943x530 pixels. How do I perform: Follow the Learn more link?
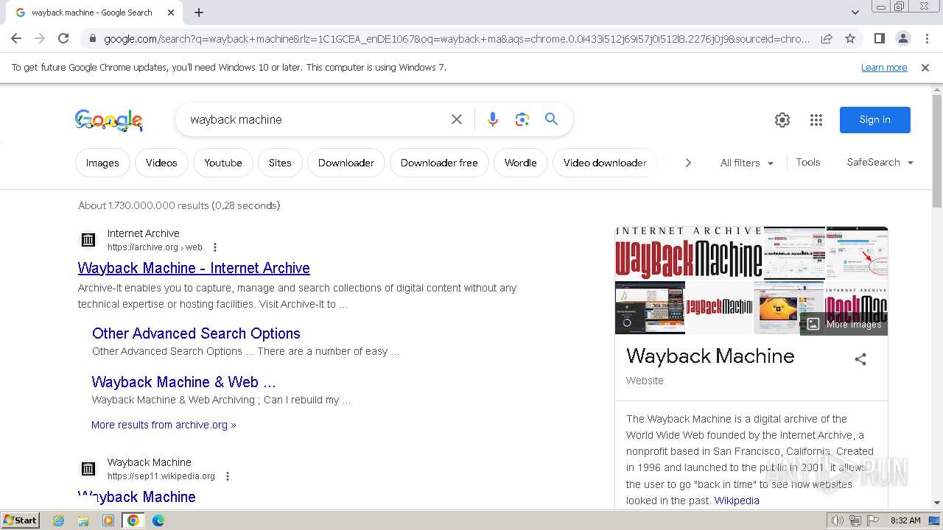tap(884, 67)
